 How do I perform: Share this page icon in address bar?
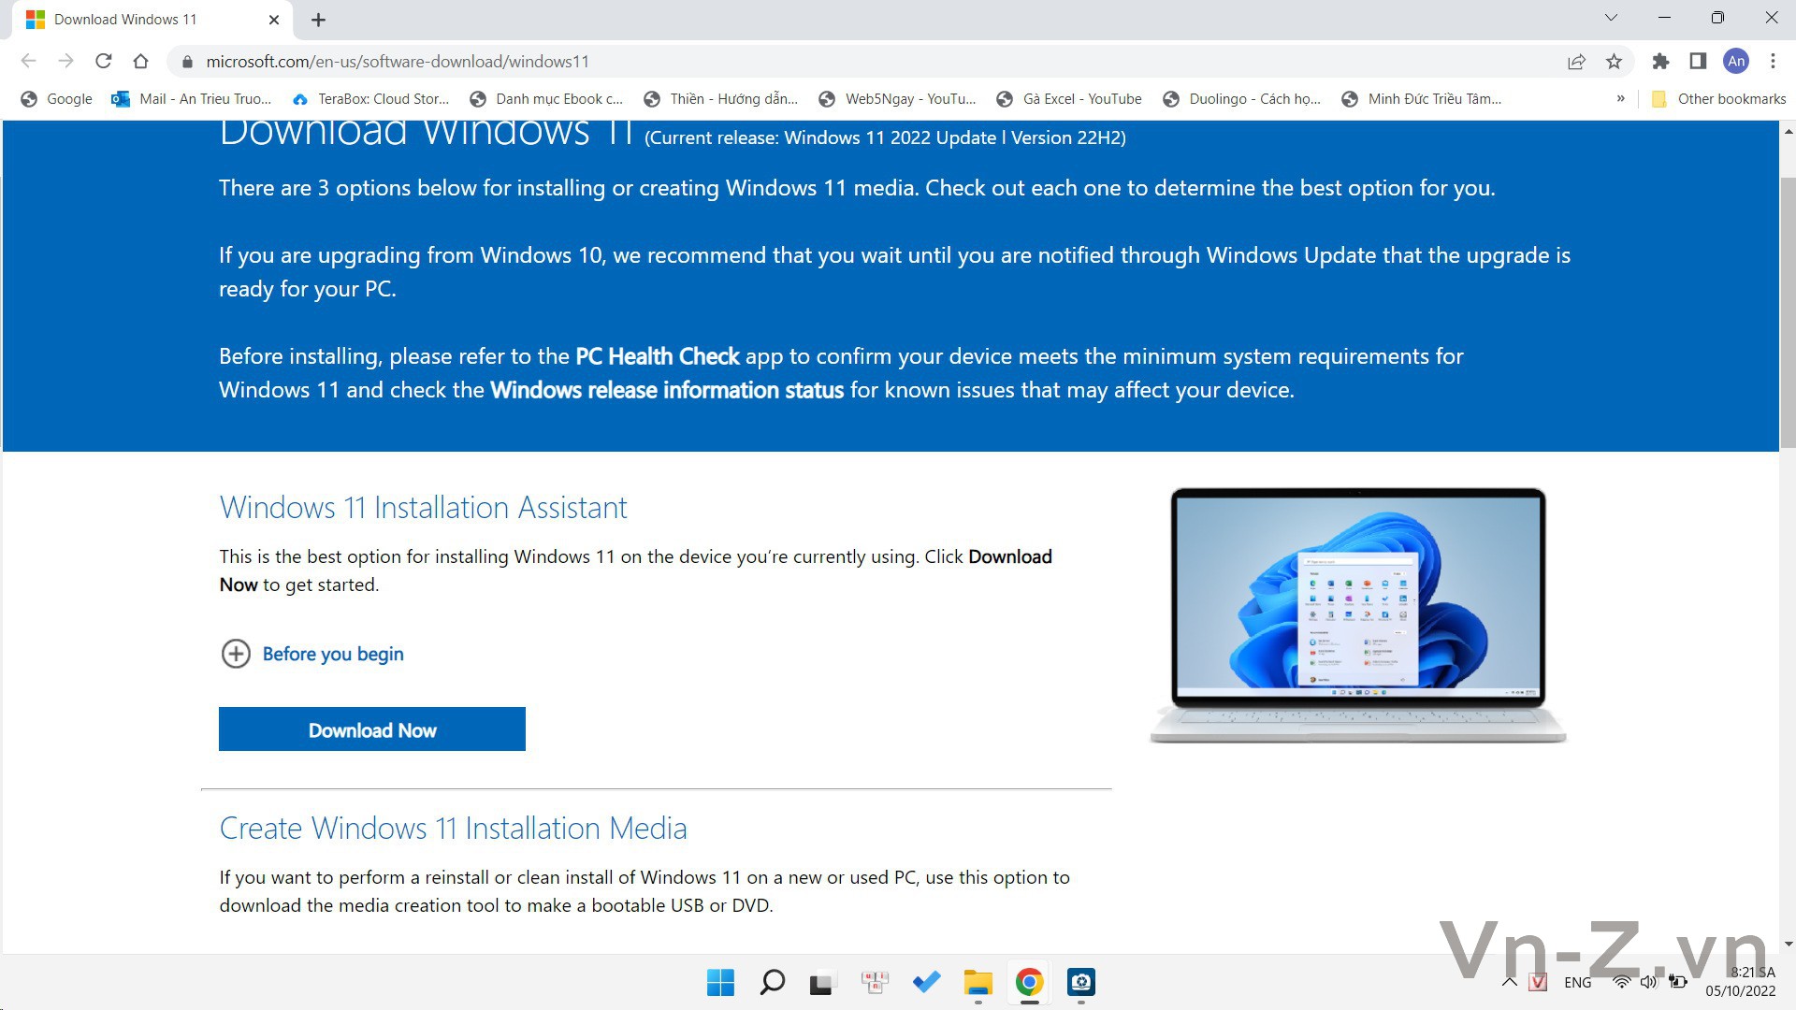click(1576, 62)
